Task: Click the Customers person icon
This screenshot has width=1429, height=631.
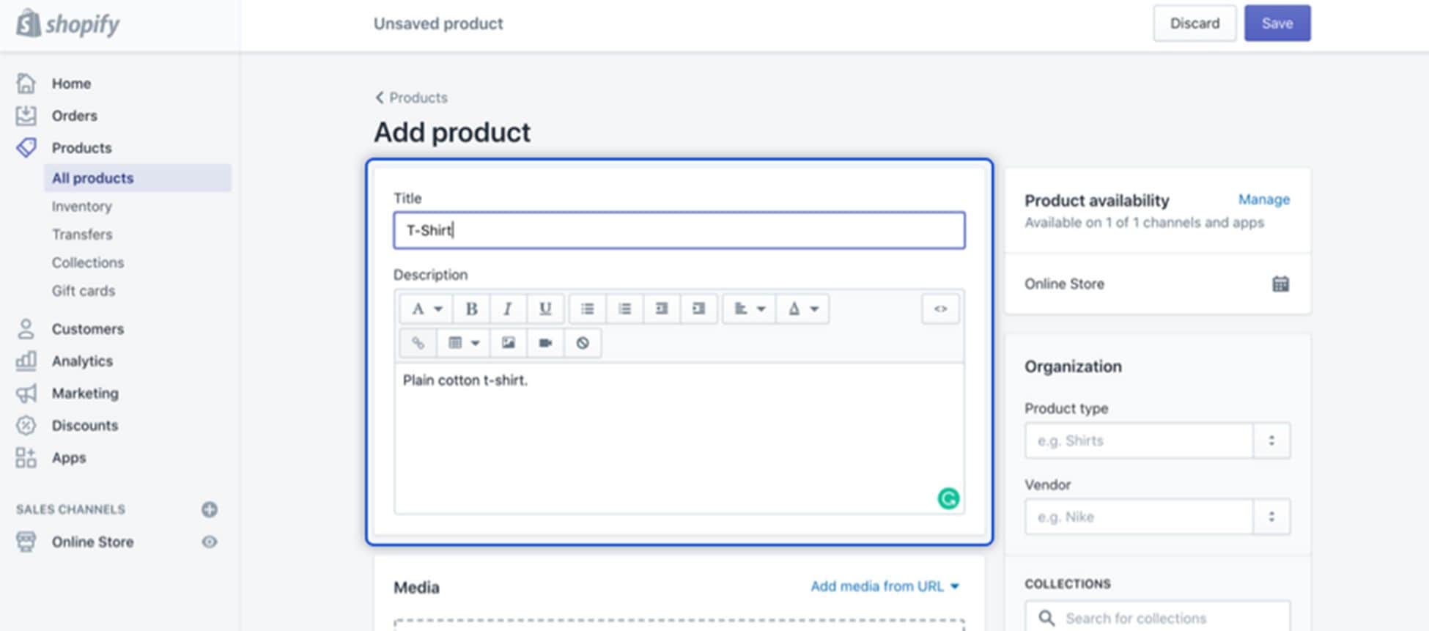Action: click(26, 329)
